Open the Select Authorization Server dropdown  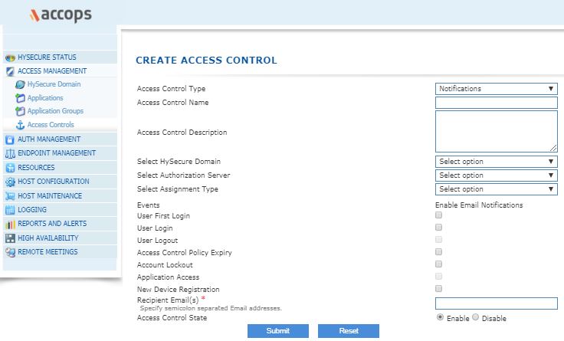(496, 175)
